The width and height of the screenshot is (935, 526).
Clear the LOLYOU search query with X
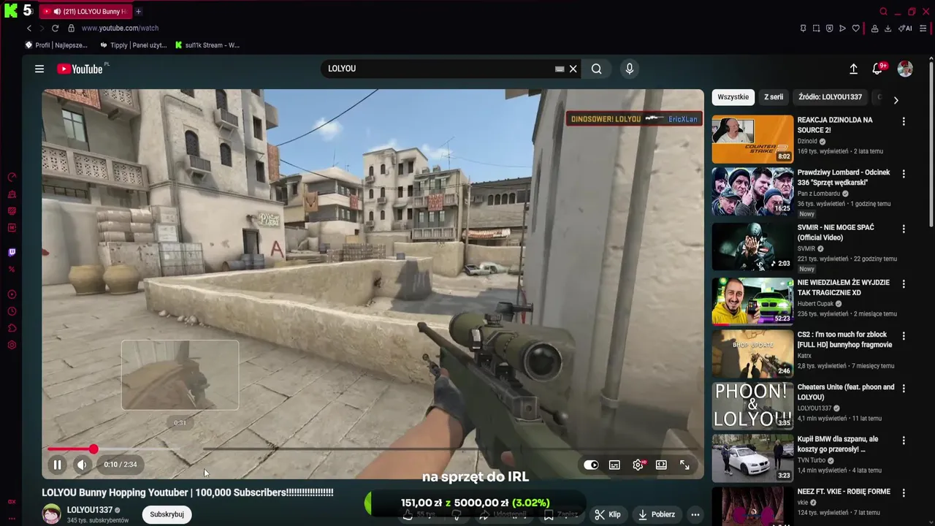[573, 69]
